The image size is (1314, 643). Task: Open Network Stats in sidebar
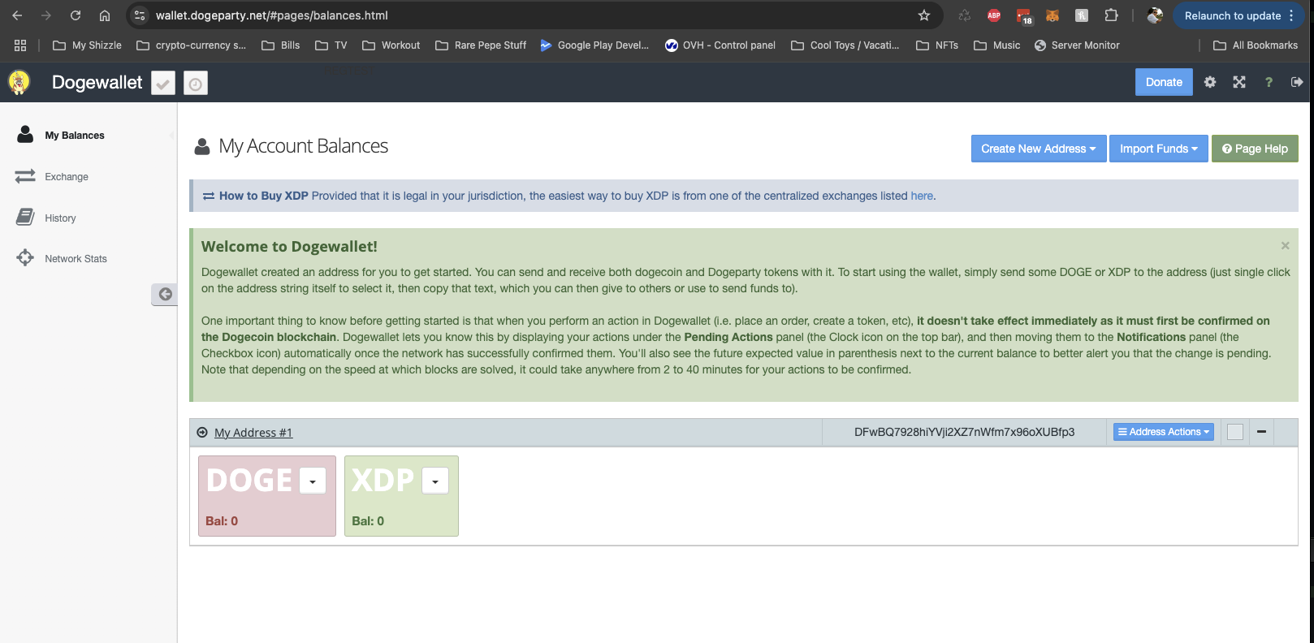[76, 259]
